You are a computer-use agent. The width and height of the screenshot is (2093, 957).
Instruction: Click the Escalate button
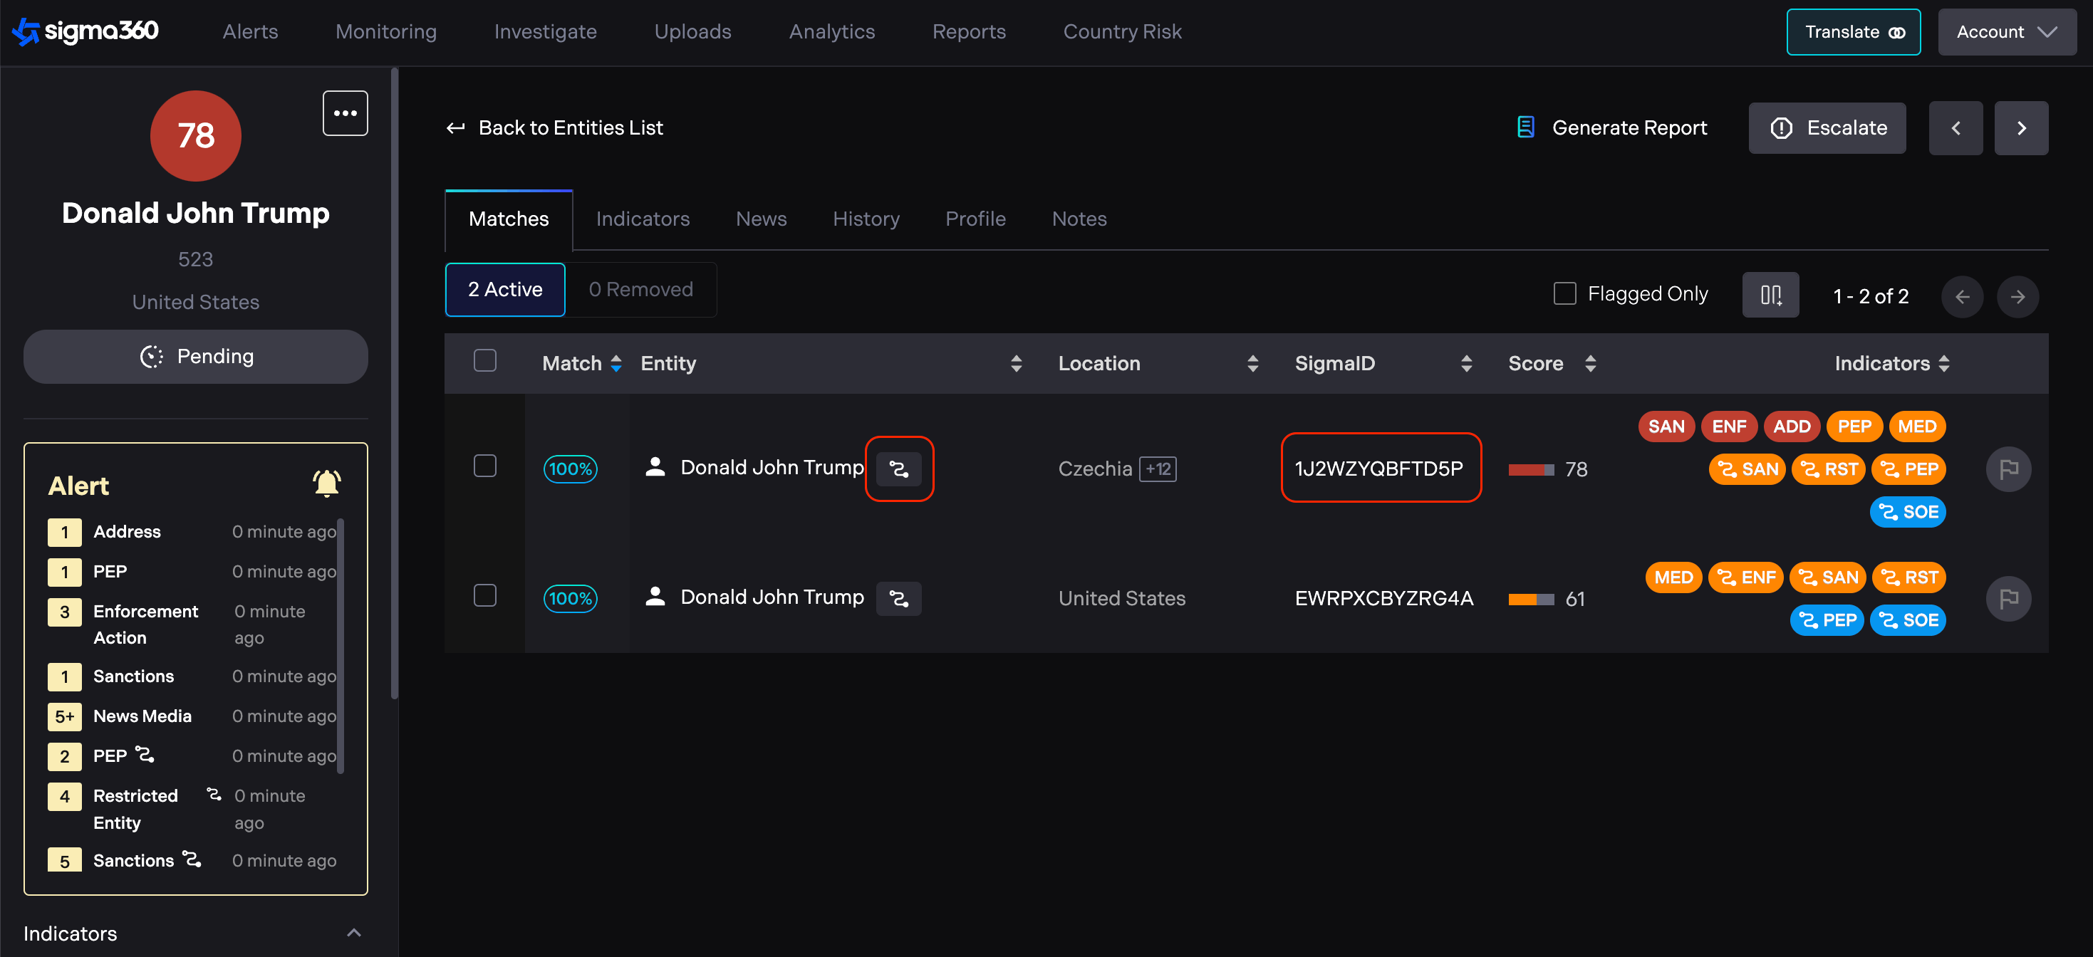pos(1827,128)
